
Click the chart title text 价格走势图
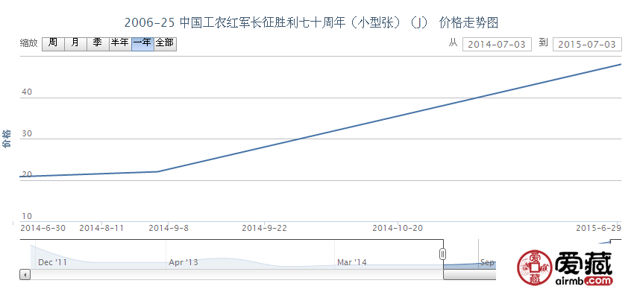[468, 22]
